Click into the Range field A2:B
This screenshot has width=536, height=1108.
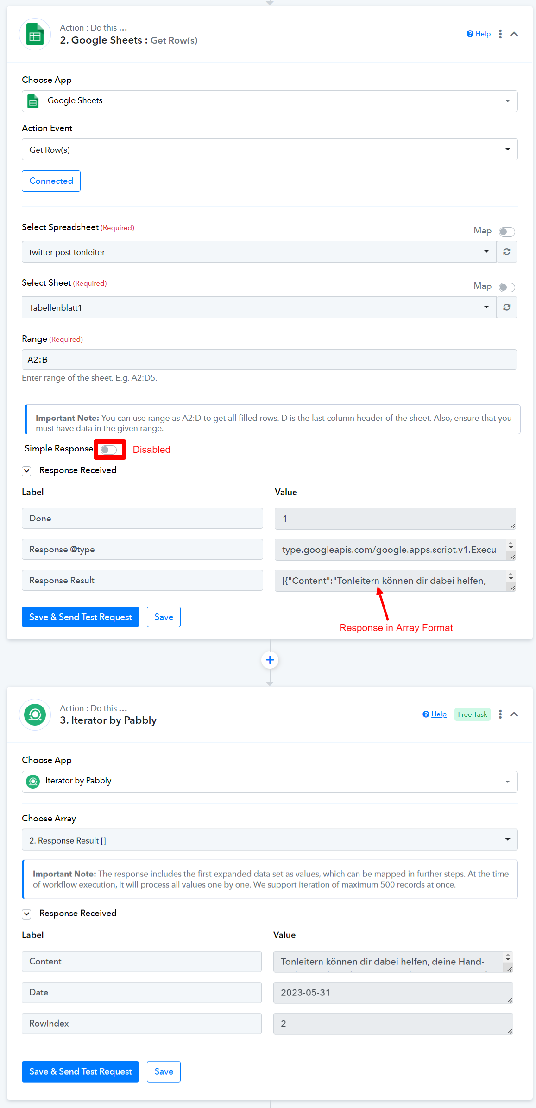click(x=269, y=360)
